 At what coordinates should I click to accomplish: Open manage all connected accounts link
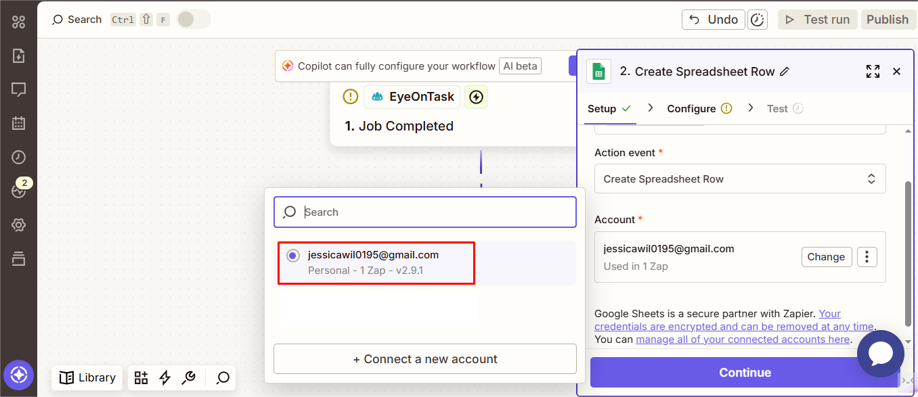point(742,340)
